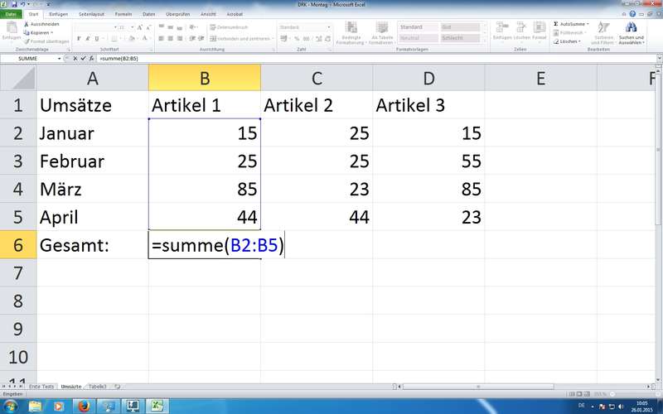Confirm formula with the checkmark icon
Screen dimensions: 663x414
[85, 59]
